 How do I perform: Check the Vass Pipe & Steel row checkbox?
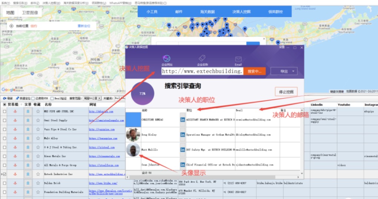(x=4, y=129)
